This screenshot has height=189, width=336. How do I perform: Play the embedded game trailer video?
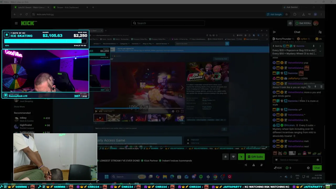(96, 111)
